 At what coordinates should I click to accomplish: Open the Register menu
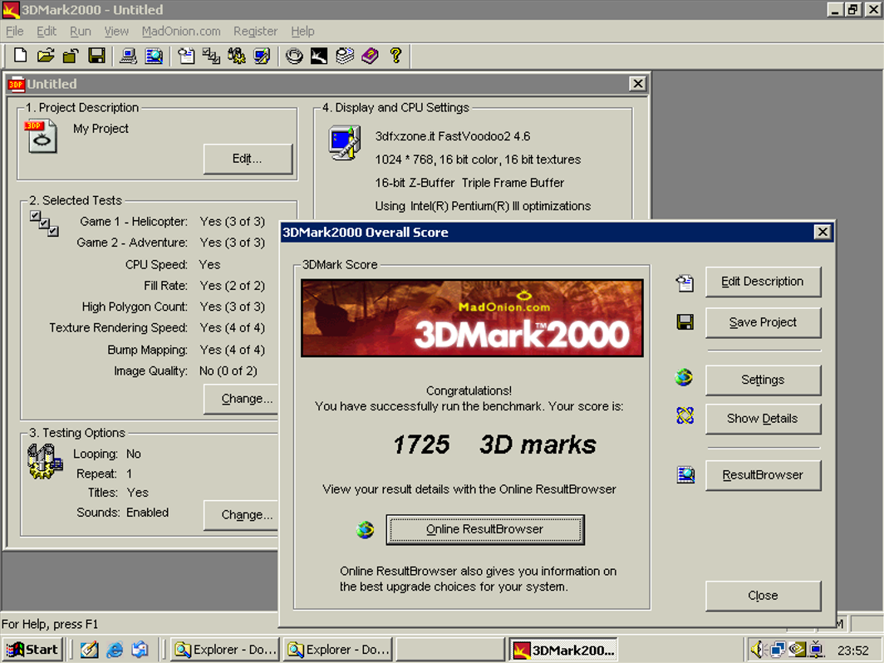255,31
